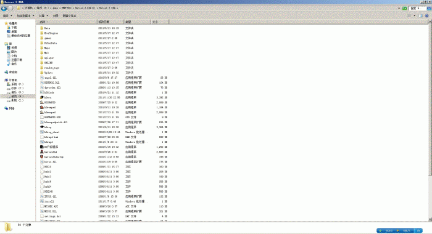Select the heroes3hd application icon
The image size is (432, 234).
(x=42, y=151)
